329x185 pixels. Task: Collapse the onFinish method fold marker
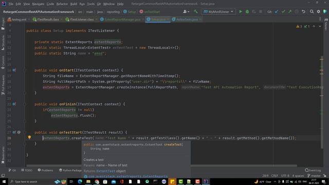pos(25,104)
